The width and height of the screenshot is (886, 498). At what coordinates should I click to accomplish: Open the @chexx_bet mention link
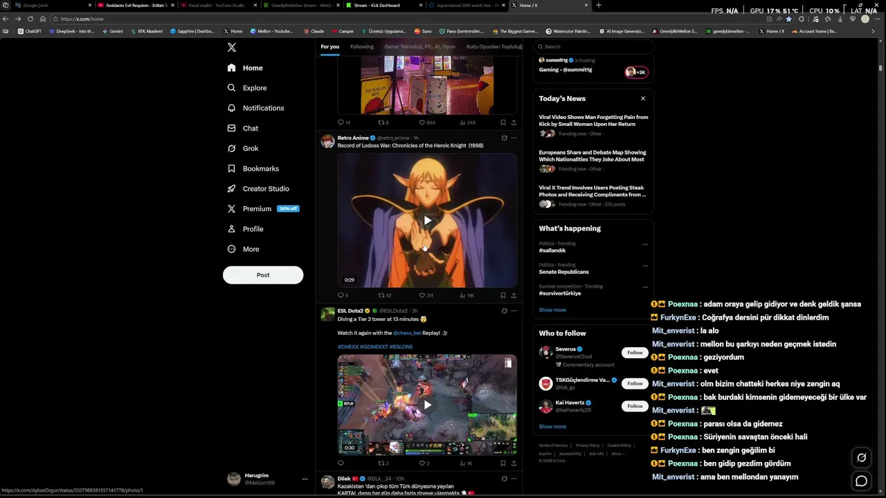click(407, 333)
